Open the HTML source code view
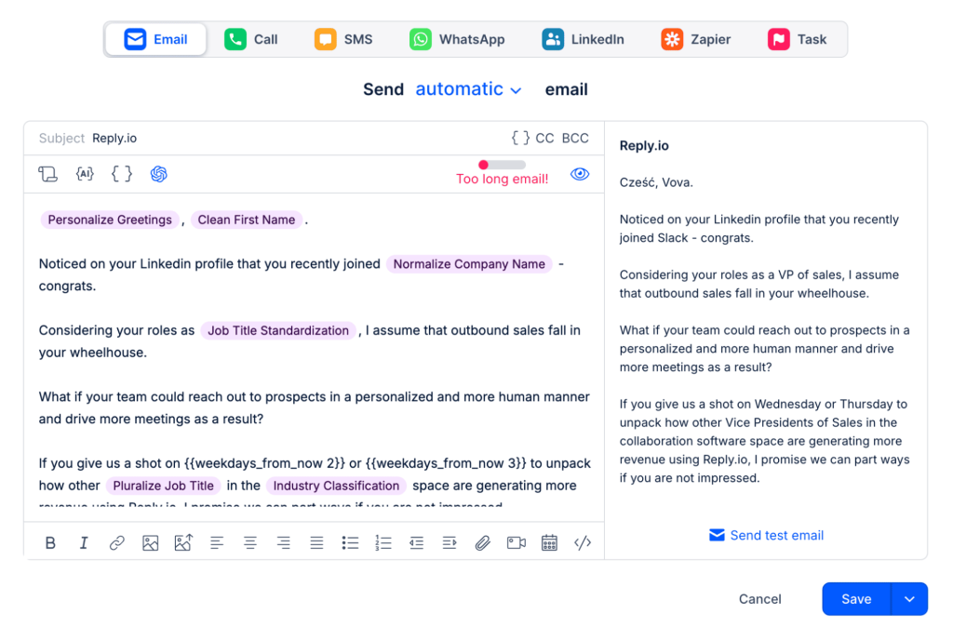Viewport: 953px width, 627px height. (x=583, y=542)
